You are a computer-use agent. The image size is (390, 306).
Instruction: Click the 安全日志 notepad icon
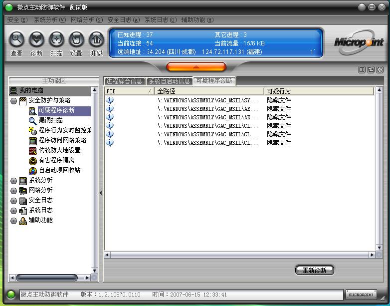23,201
